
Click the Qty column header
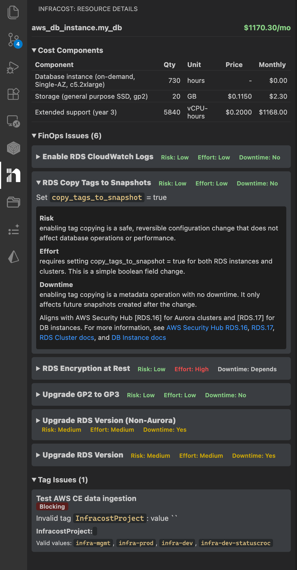[169, 65]
